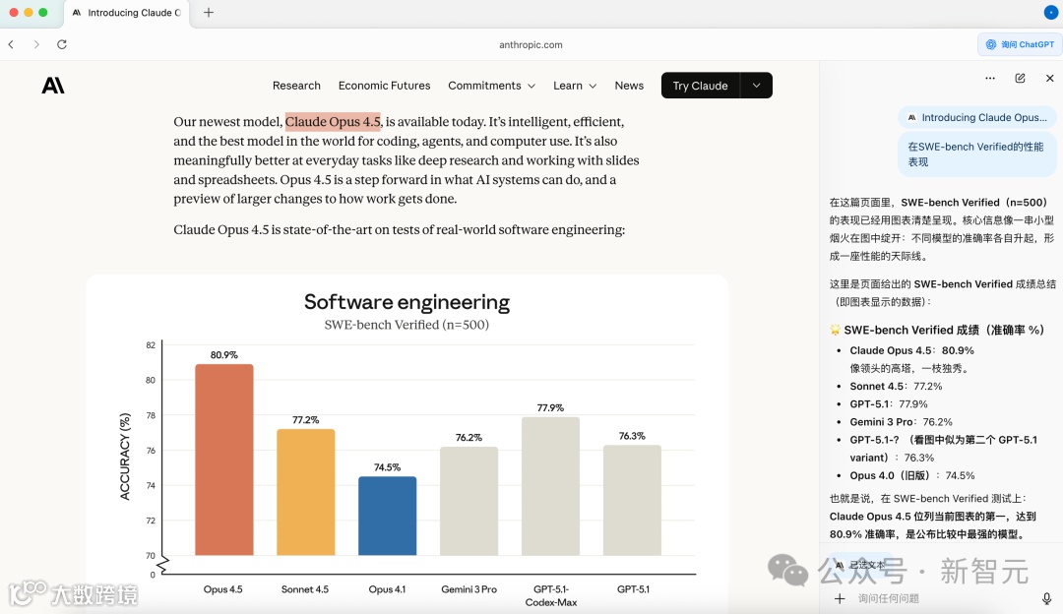The height and width of the screenshot is (614, 1063).
Task: Start a new chat with the compose icon
Action: click(1020, 78)
